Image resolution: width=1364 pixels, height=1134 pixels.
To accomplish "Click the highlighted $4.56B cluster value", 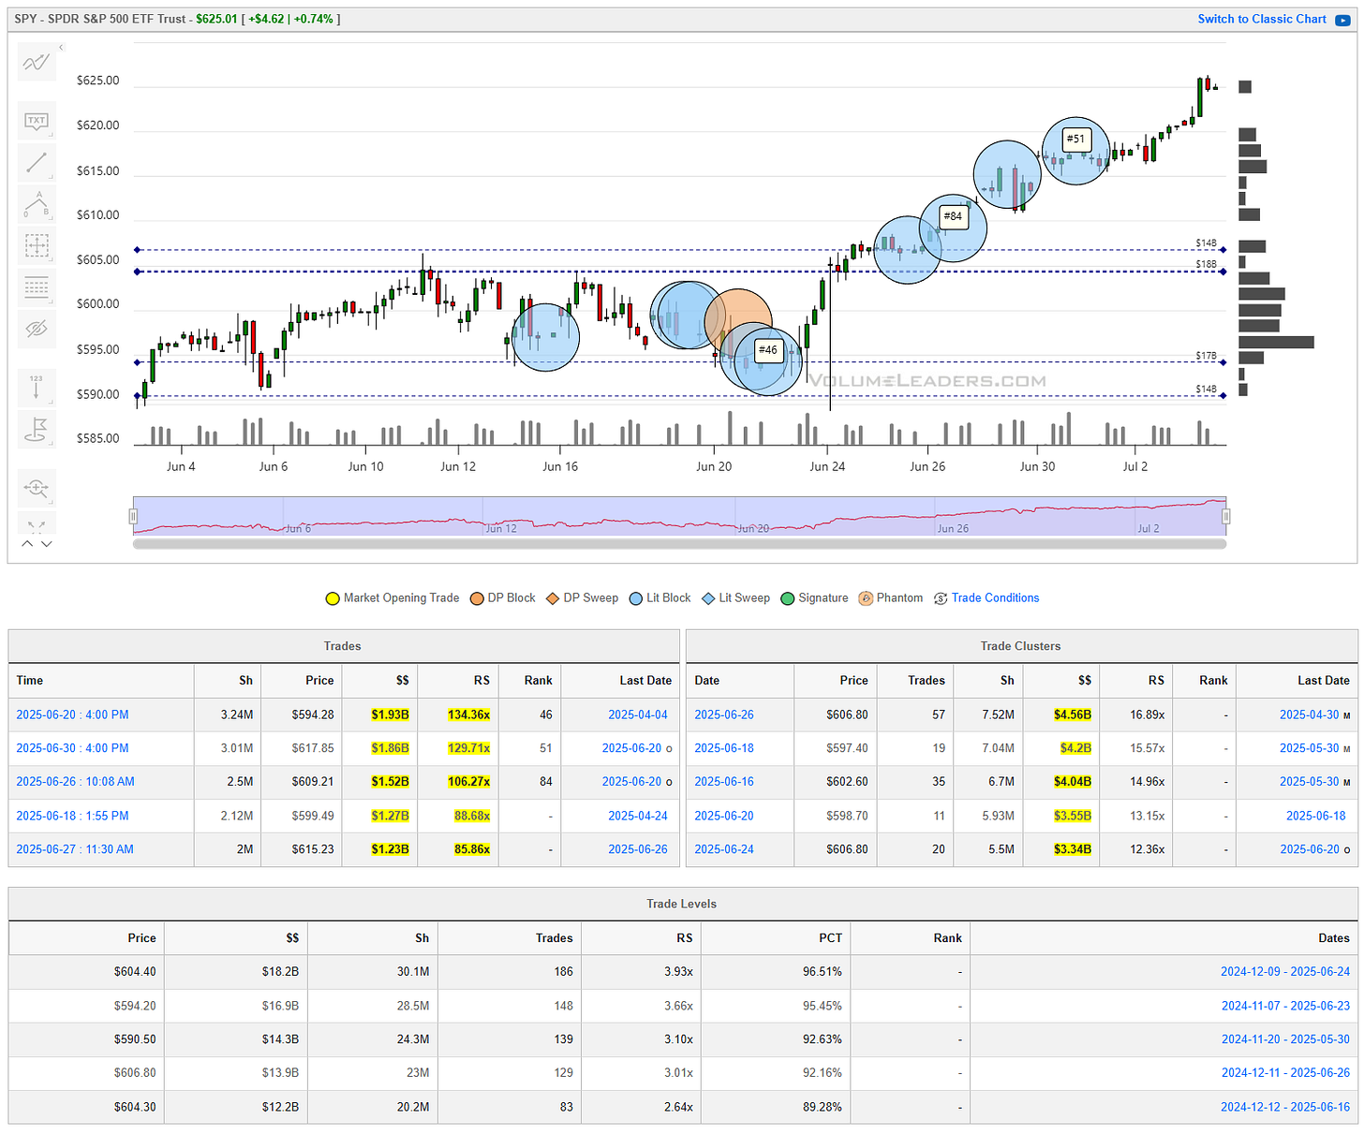I will [1073, 714].
